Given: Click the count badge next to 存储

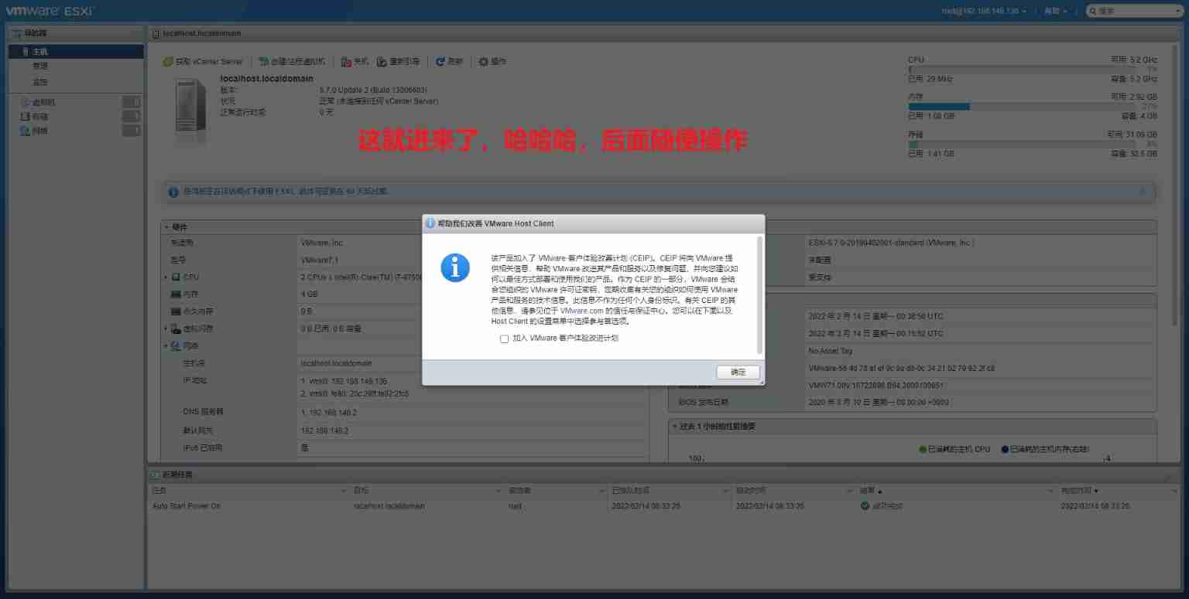Looking at the screenshot, I should pos(132,116).
